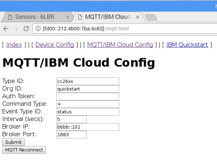Viewport: 217px width, 163px height.
Task: Open the IBM Quickstart link
Action: [x=187, y=45]
